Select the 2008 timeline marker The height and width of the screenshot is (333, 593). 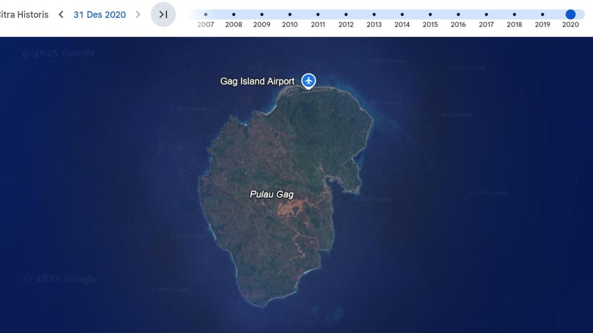tap(233, 15)
